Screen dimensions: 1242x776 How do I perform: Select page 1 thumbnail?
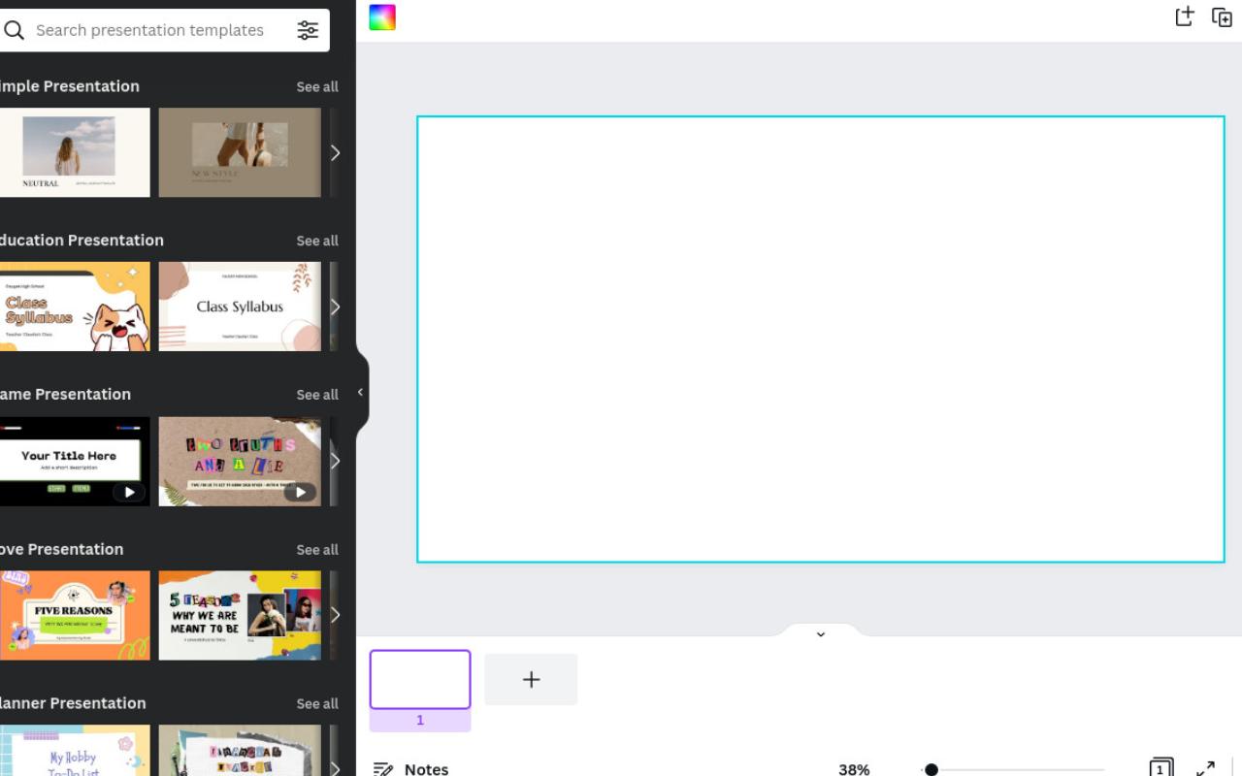click(x=420, y=680)
